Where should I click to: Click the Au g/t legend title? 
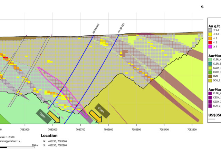pyautogui.click(x=214, y=26)
